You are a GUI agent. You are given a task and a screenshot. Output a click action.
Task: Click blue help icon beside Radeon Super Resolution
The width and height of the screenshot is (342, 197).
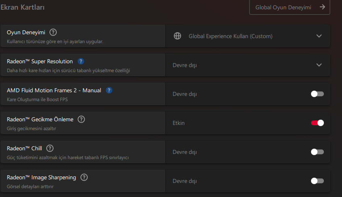81,62
